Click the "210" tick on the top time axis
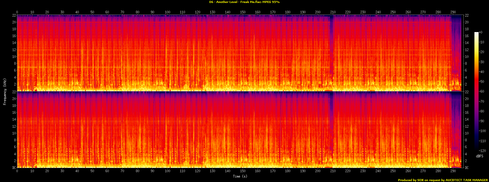 [333, 12]
